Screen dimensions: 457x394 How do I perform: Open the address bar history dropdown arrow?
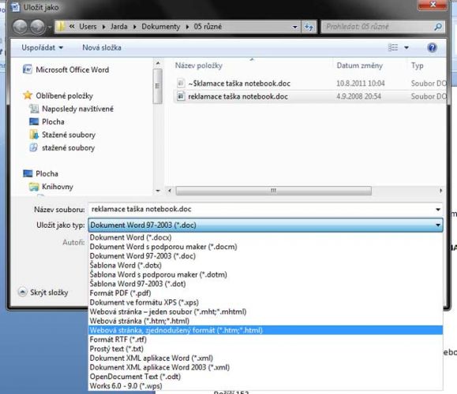pyautogui.click(x=294, y=27)
